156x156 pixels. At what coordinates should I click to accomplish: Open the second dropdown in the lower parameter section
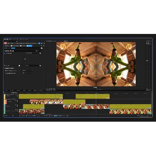[28, 73]
